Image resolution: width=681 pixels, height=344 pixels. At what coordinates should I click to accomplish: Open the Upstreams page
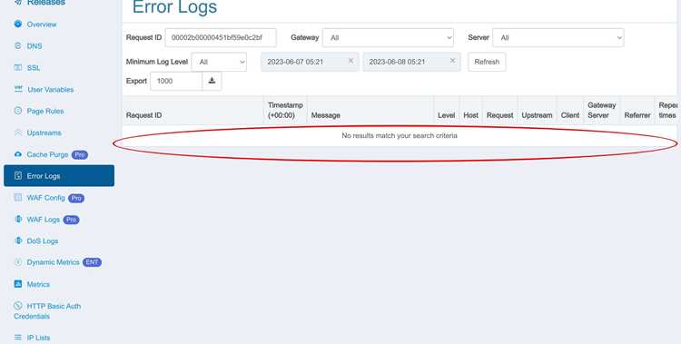44,133
